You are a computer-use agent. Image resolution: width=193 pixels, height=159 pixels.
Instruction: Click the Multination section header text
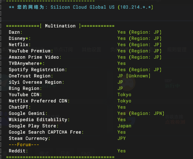tap(60, 26)
